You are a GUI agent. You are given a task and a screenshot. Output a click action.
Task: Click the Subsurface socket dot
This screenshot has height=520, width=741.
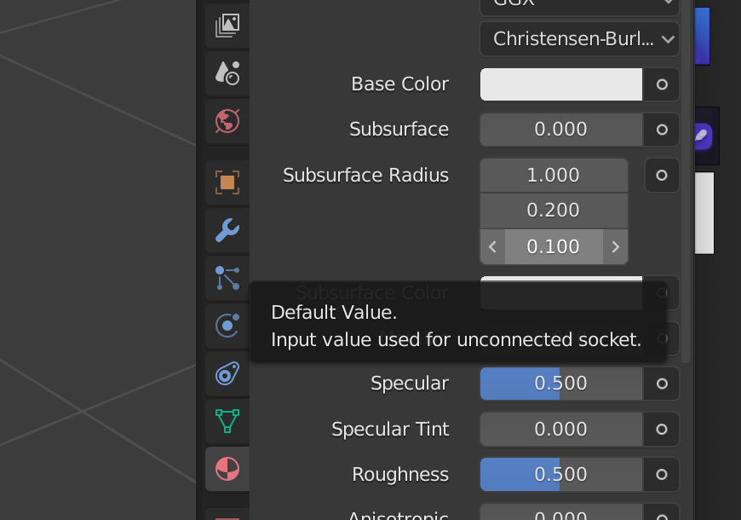(662, 130)
